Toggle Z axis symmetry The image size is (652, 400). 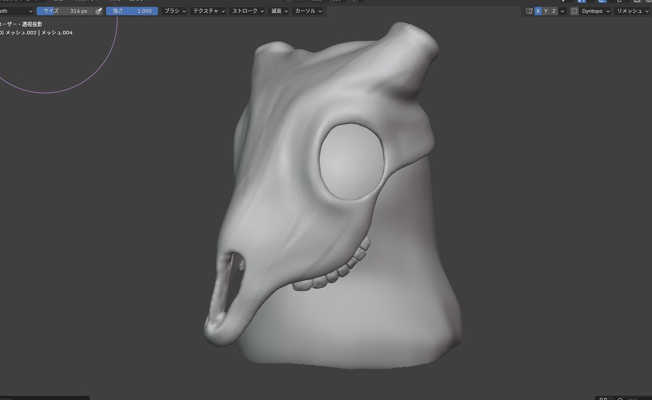(x=554, y=11)
